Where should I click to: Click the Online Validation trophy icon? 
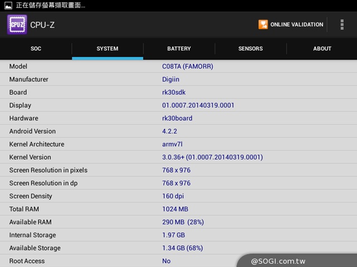(x=263, y=24)
